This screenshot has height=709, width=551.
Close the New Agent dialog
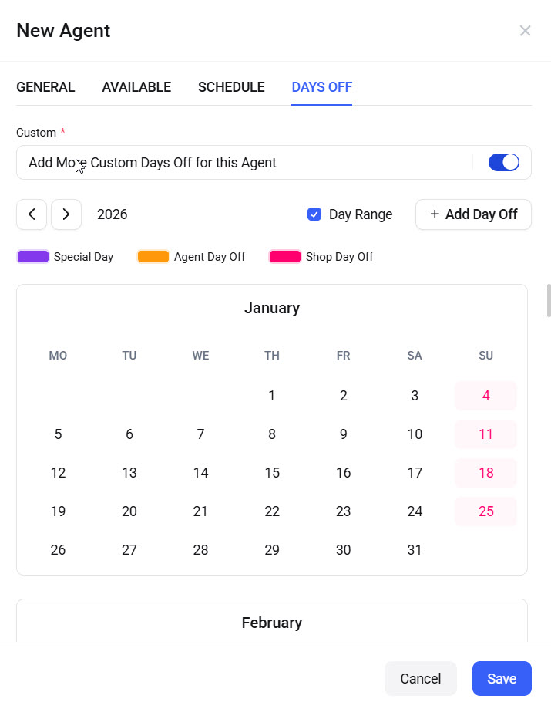(525, 31)
